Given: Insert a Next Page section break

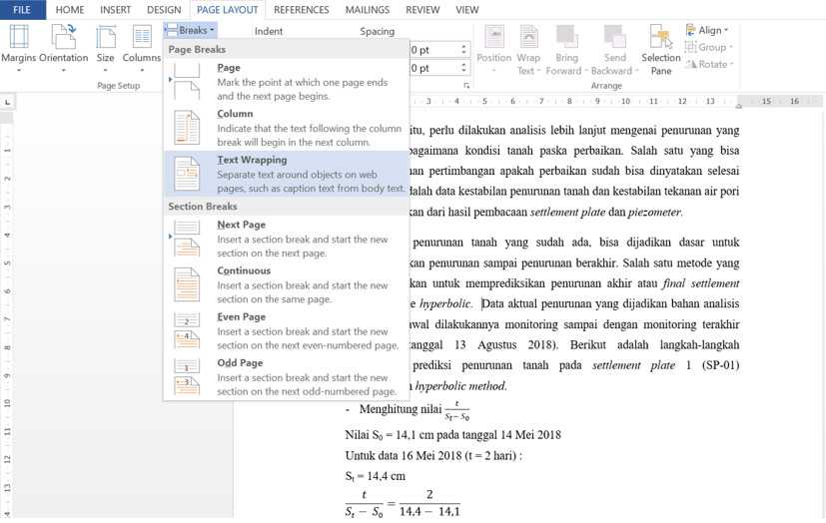Looking at the screenshot, I should 287,239.
